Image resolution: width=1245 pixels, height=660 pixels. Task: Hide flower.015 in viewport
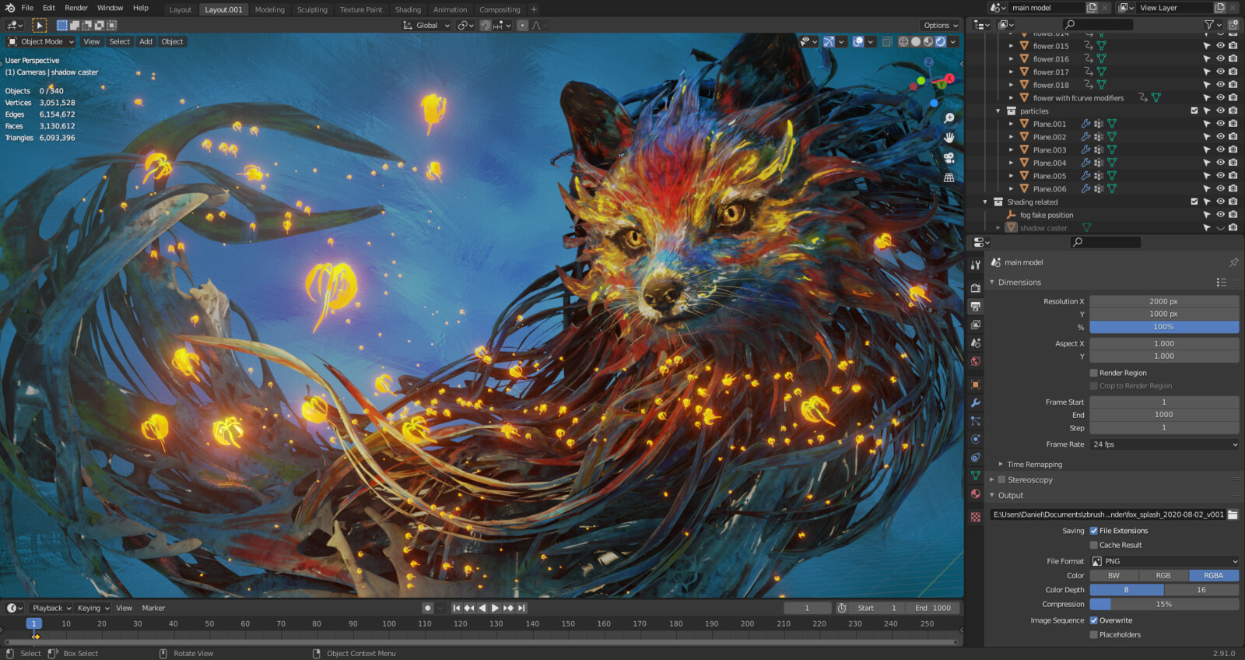1220,46
